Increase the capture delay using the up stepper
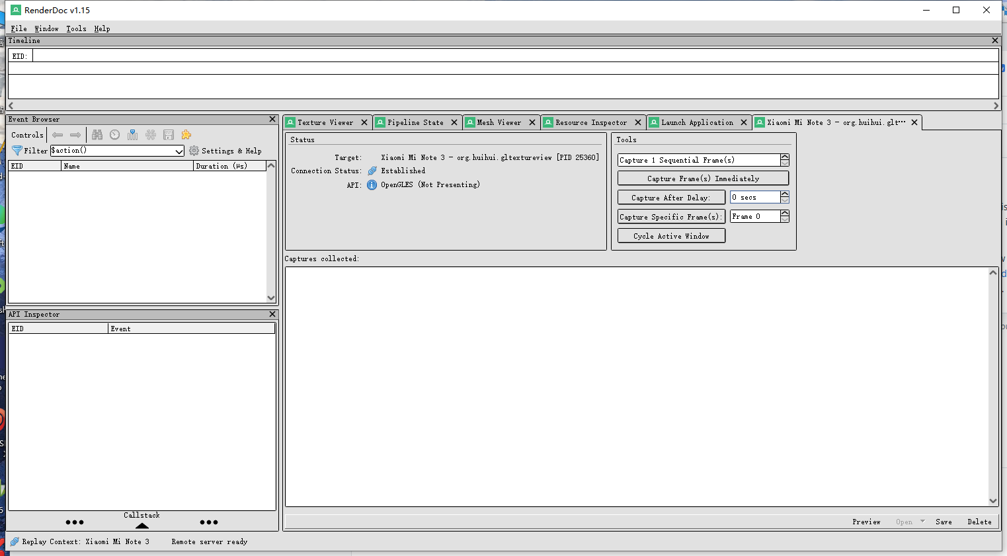1007x556 pixels. (x=784, y=194)
